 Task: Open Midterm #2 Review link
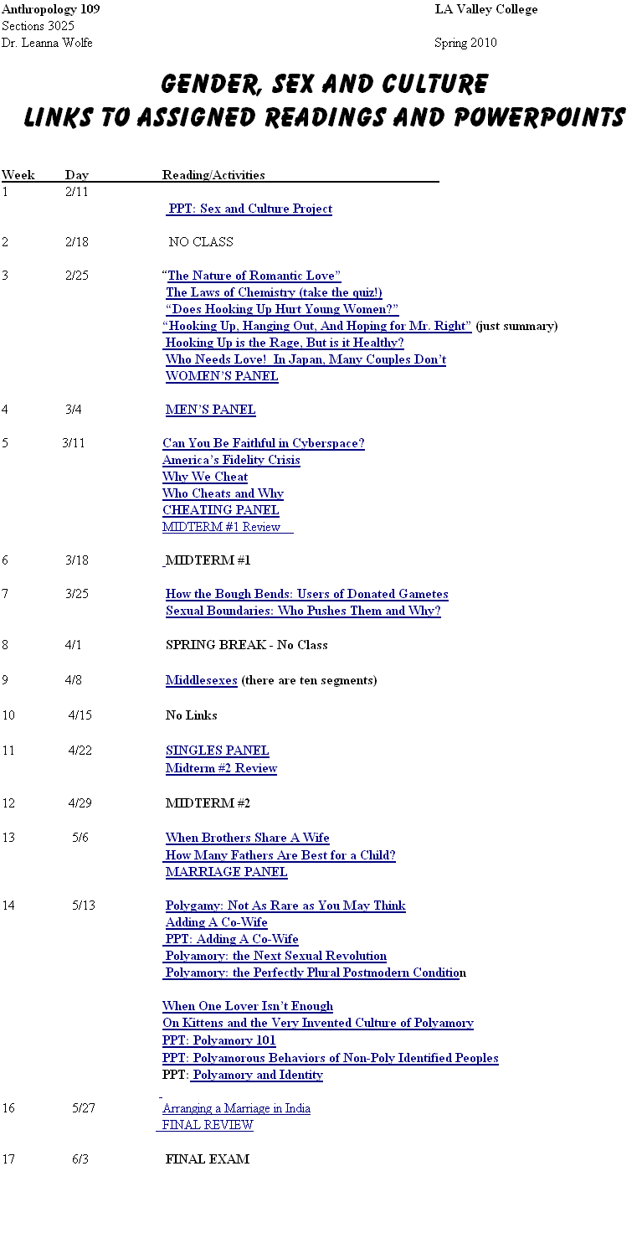pos(221,768)
